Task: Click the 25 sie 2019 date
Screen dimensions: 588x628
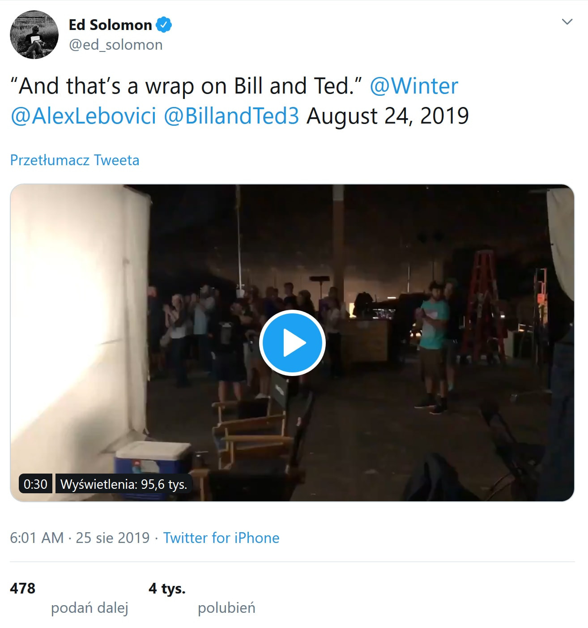Action: (113, 538)
